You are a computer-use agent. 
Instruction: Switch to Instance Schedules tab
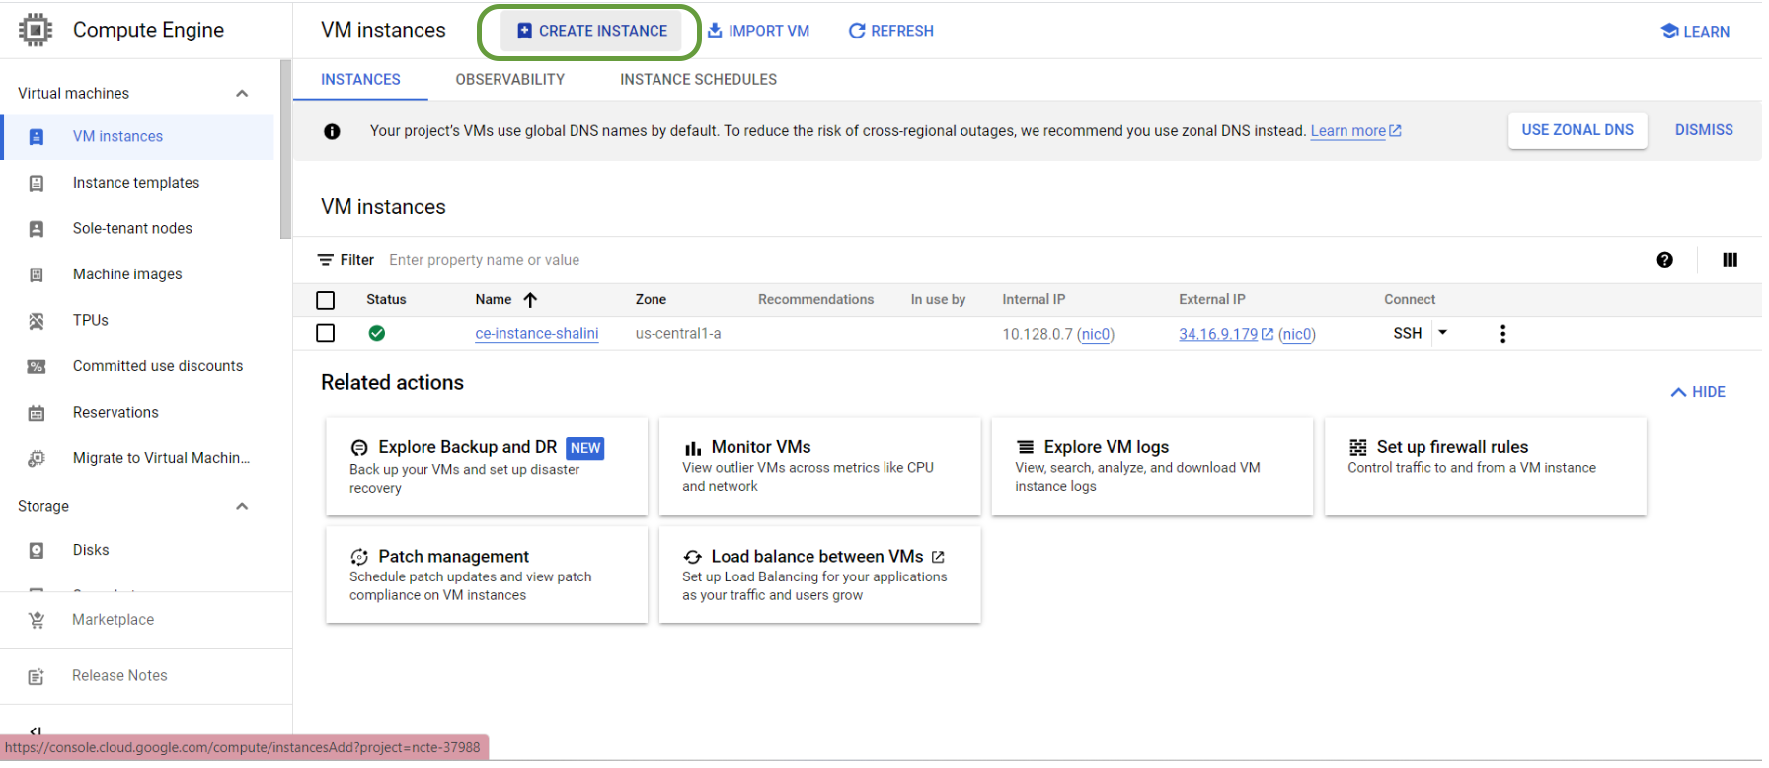(698, 80)
